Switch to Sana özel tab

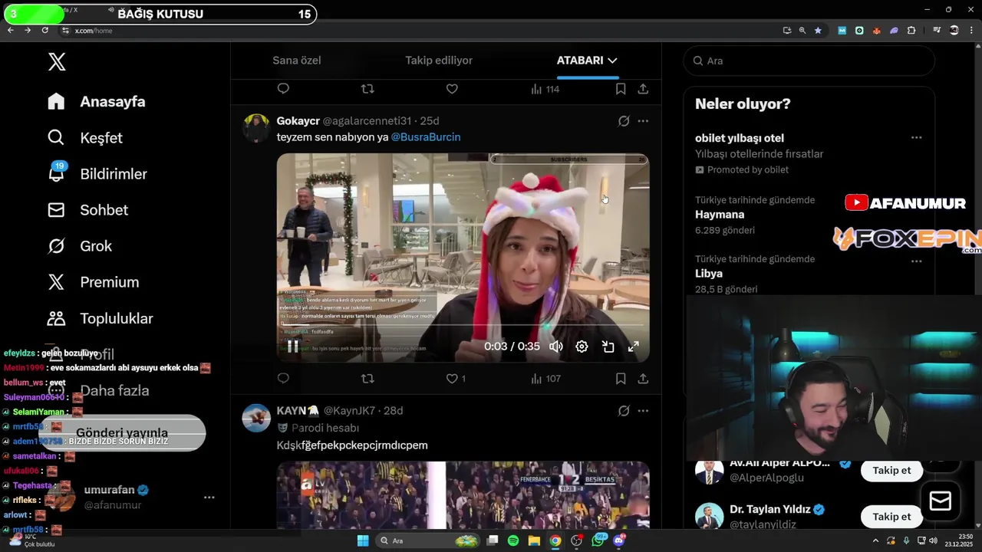(x=297, y=61)
